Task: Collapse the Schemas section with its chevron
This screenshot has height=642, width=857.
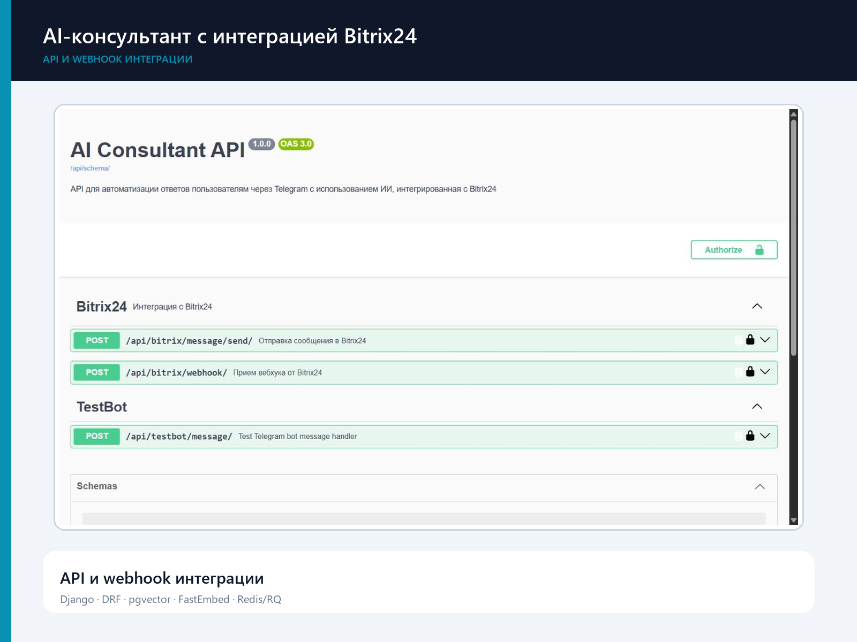Action: [x=760, y=486]
